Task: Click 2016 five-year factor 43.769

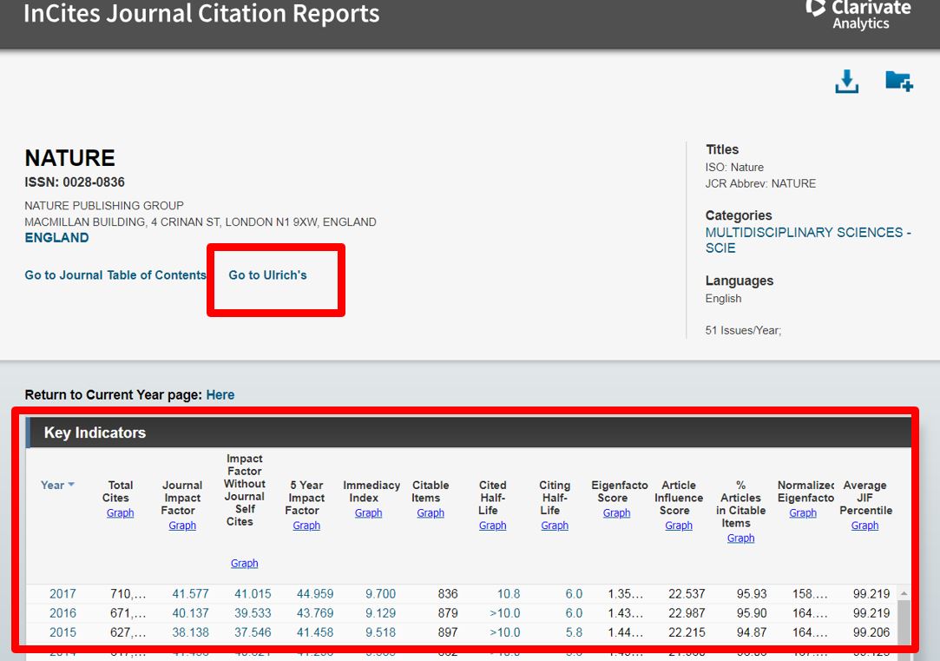Action: pyautogui.click(x=315, y=613)
